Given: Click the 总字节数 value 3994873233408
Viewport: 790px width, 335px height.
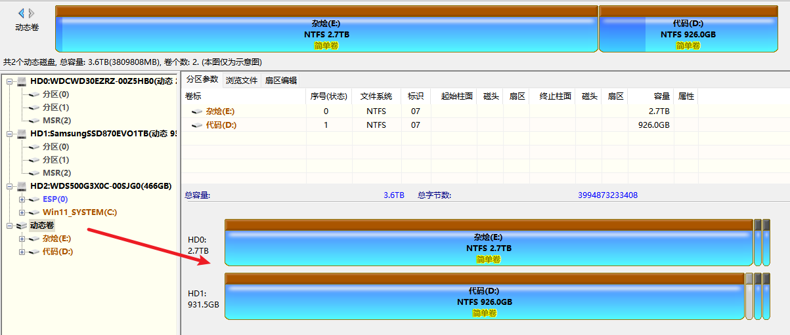Looking at the screenshot, I should click(607, 195).
